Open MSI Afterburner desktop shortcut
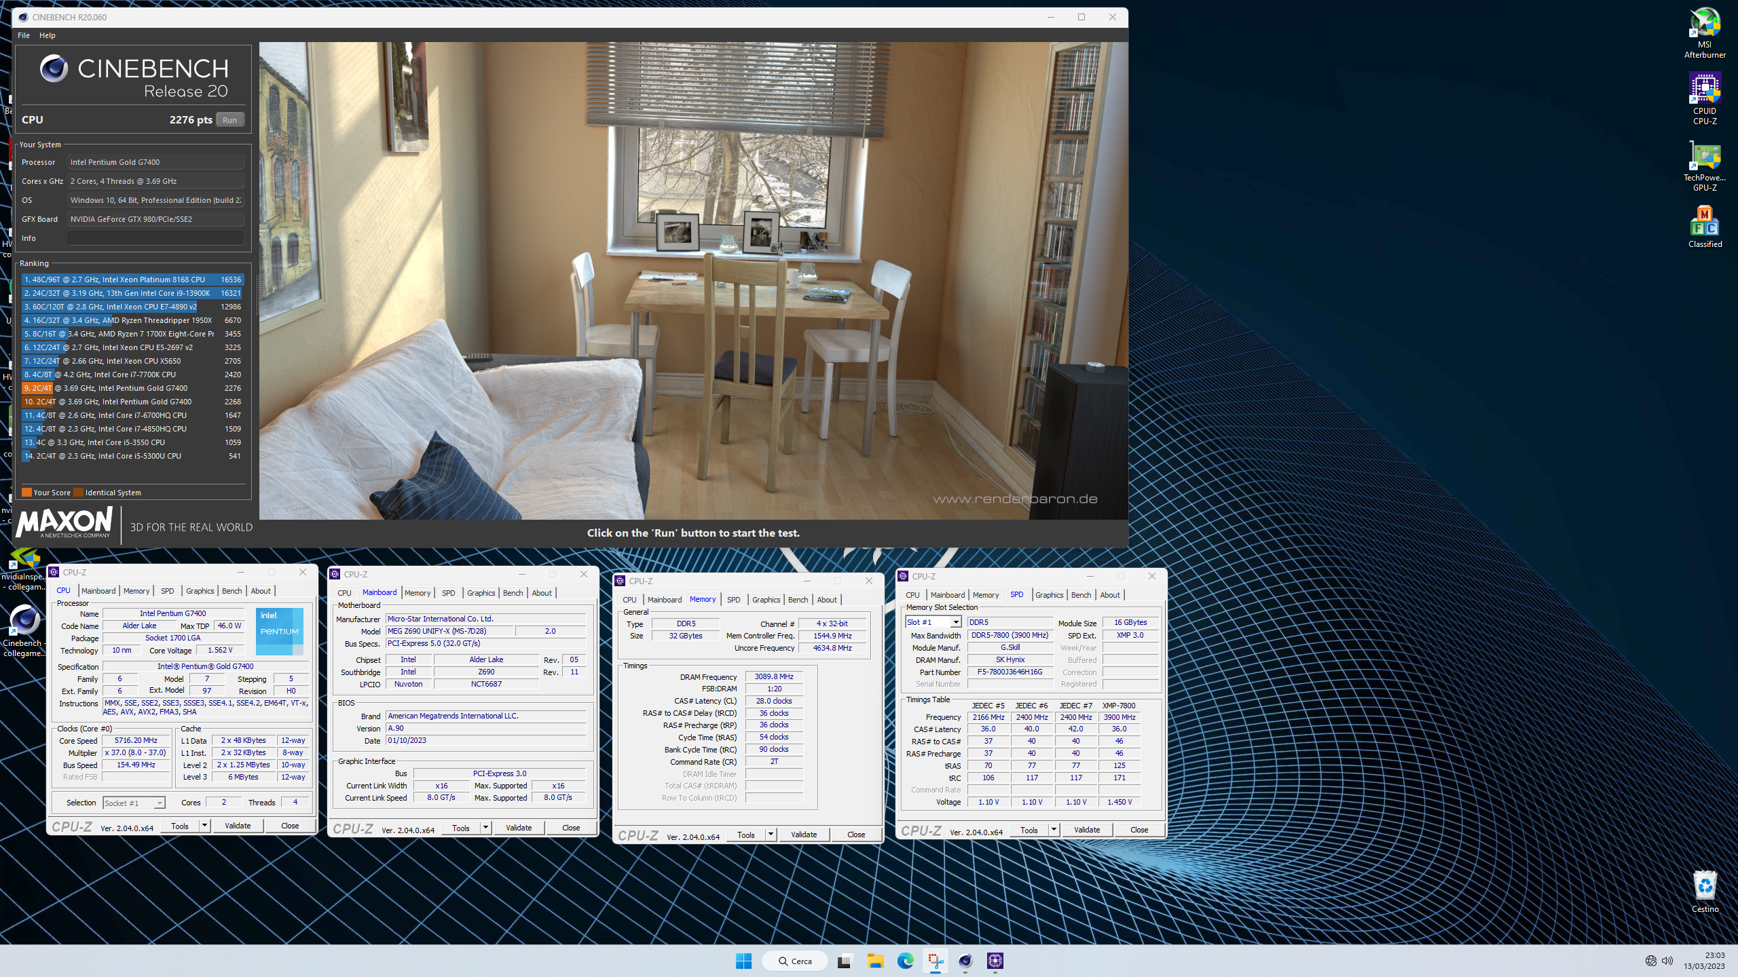Viewport: 1738px width, 977px height. pos(1705,33)
